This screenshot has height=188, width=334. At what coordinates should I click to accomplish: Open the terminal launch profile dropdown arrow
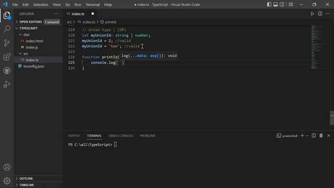pyautogui.click(x=307, y=136)
